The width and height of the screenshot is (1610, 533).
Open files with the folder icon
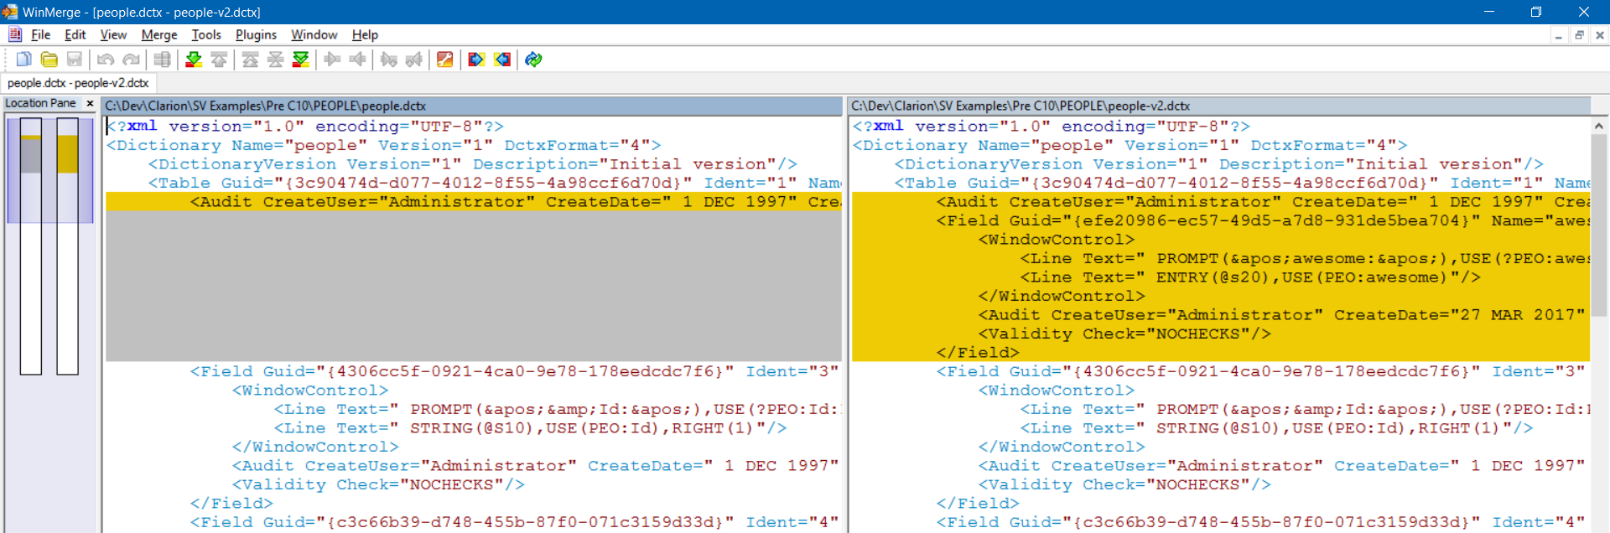(49, 60)
